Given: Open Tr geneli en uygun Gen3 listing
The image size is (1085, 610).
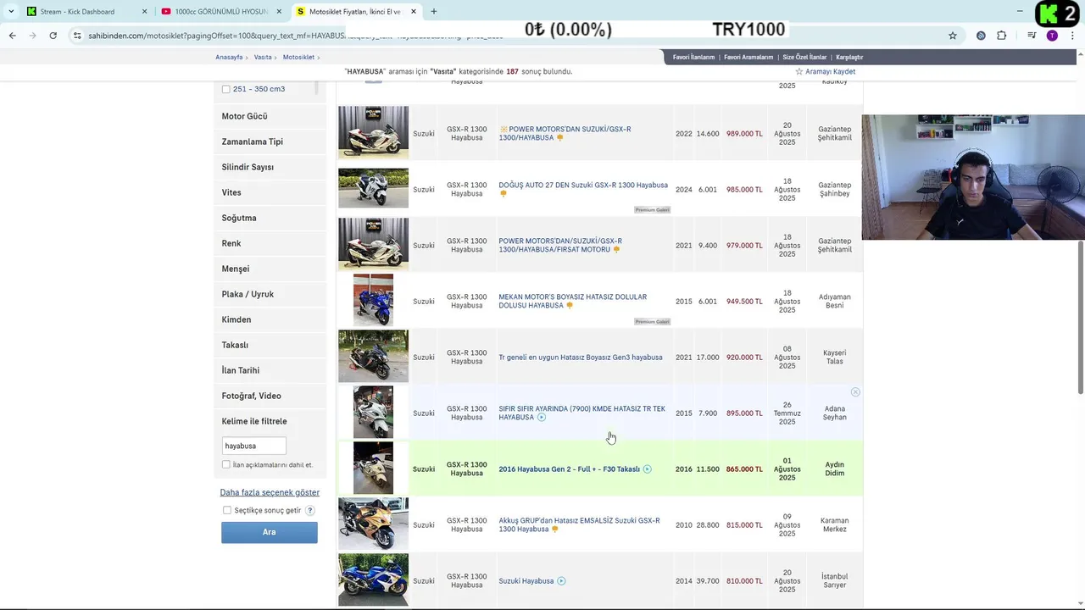Looking at the screenshot, I should (x=581, y=357).
